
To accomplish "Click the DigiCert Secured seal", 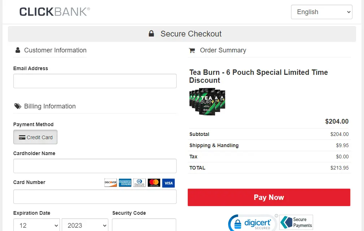I will pyautogui.click(x=252, y=222).
